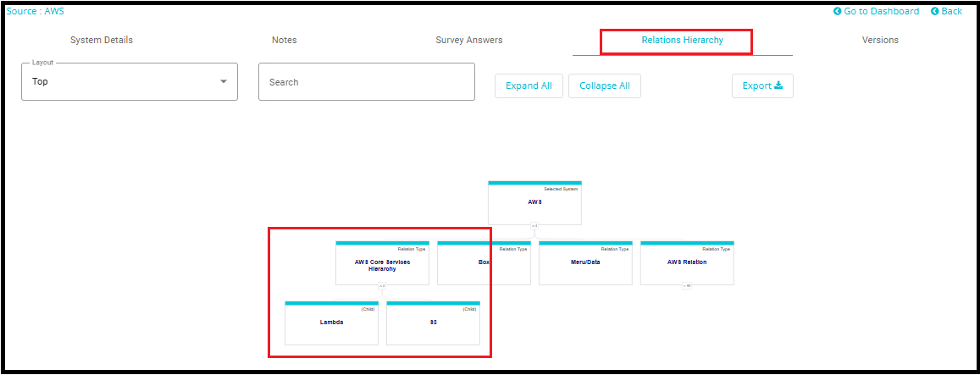Click the Meru/Data relation type node

[x=585, y=262]
